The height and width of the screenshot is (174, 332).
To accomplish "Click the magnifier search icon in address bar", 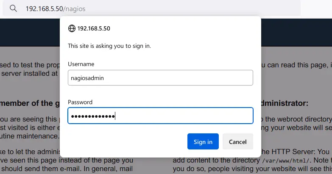I will [13, 8].
